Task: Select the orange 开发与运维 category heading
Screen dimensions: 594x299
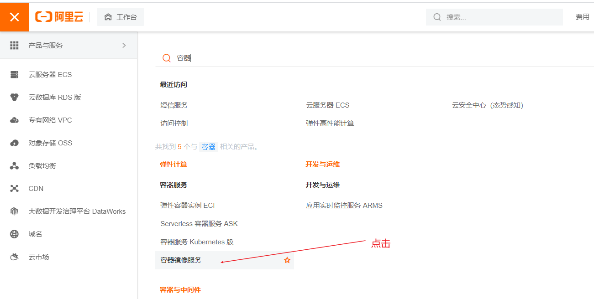Action: point(323,164)
